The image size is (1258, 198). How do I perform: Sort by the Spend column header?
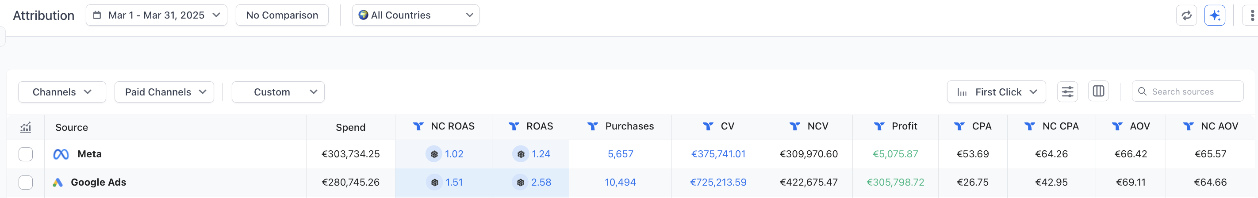(350, 127)
